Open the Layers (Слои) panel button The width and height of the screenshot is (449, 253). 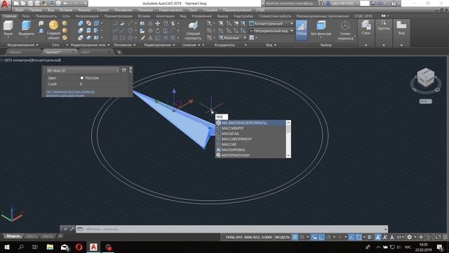366,28
